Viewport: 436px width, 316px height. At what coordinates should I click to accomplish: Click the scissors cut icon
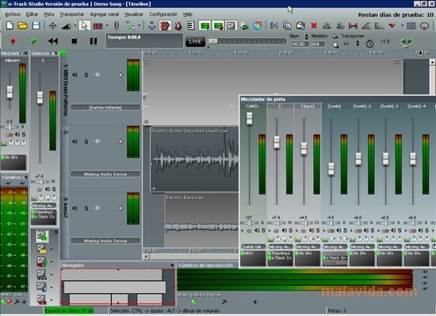point(274,26)
